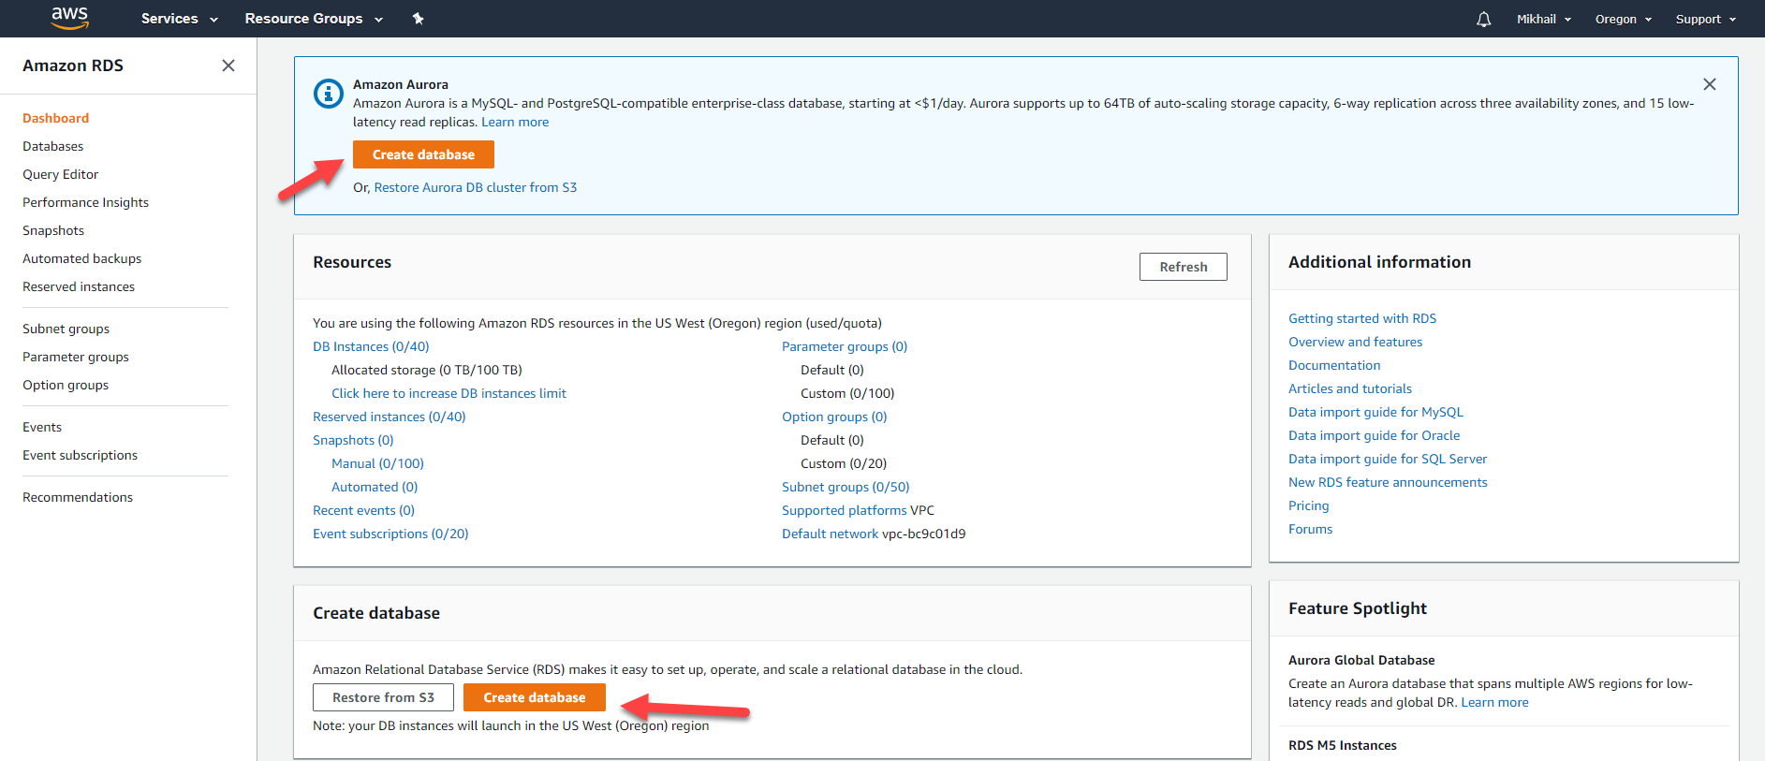Open Overview and features link
The width and height of the screenshot is (1765, 761).
point(1355,342)
